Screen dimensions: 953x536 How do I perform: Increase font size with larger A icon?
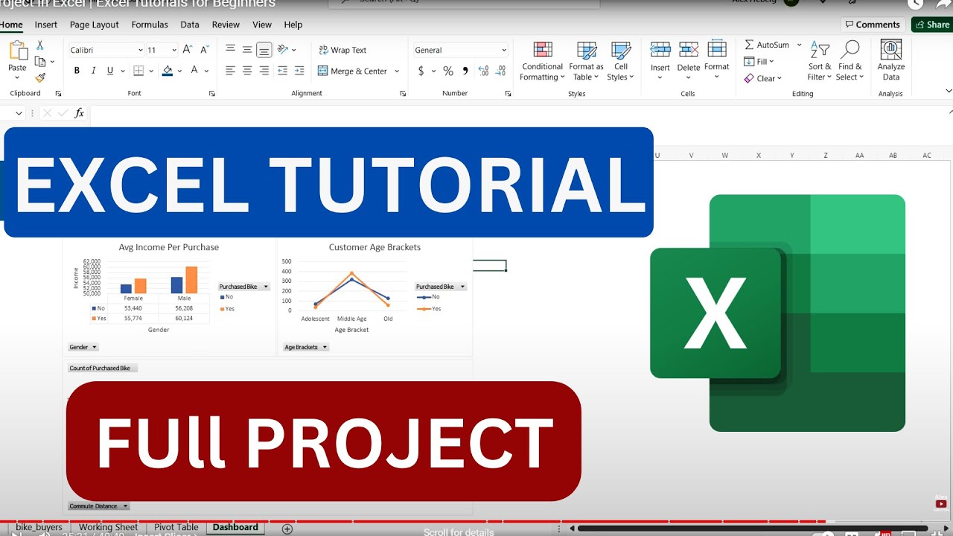(x=186, y=50)
